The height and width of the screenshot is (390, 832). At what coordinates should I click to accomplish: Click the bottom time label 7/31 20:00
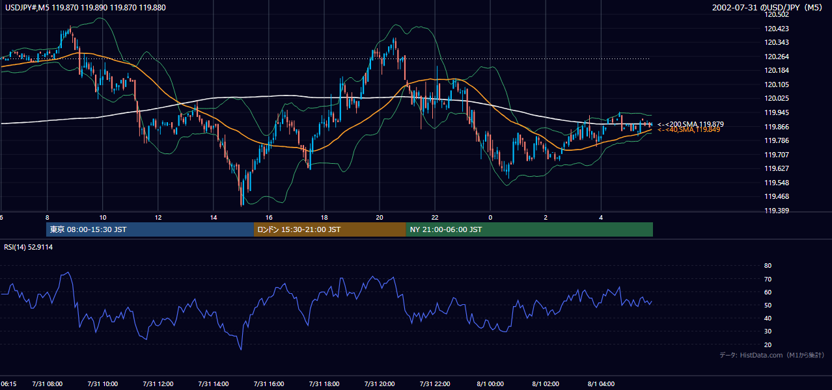(x=380, y=384)
